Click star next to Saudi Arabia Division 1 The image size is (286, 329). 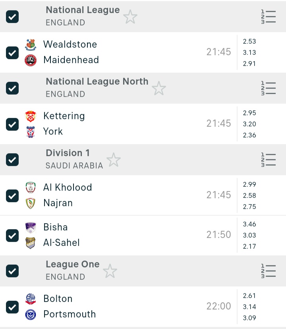pyautogui.click(x=114, y=160)
